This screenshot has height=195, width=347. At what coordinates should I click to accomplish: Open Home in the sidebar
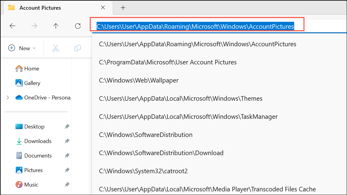[32, 69]
